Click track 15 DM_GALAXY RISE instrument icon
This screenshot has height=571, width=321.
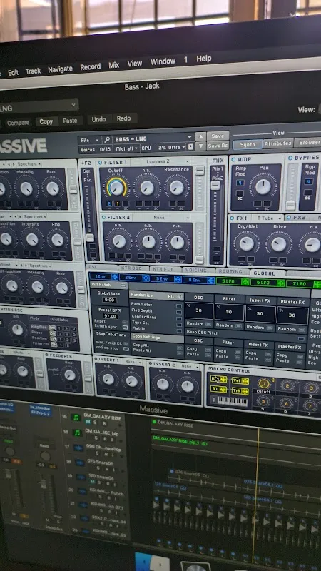click(76, 418)
